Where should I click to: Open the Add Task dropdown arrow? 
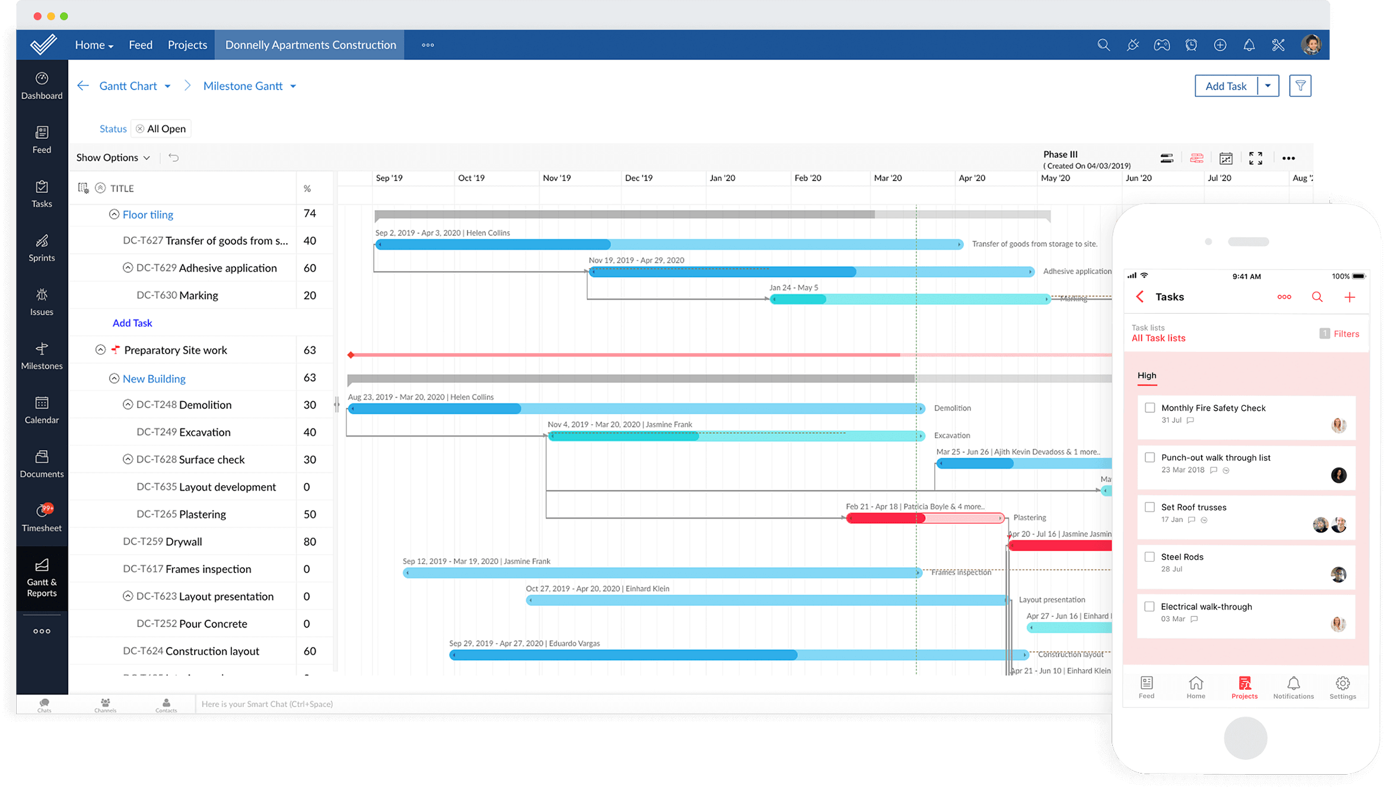[x=1268, y=86]
